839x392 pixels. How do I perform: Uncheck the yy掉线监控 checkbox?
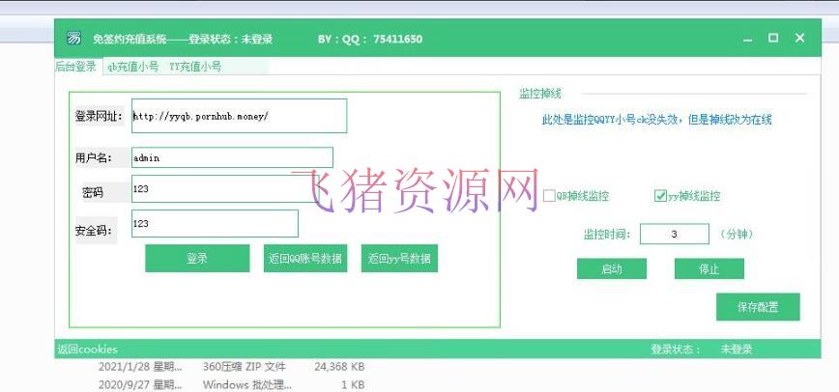pos(660,196)
